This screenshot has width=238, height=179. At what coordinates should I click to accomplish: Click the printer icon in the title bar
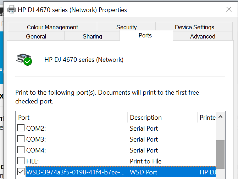[12, 10]
